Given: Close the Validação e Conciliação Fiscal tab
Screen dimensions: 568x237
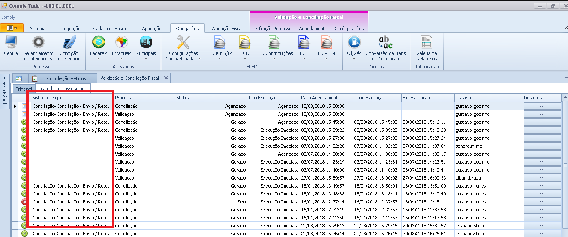Looking at the screenshot, I should pyautogui.click(x=166, y=78).
